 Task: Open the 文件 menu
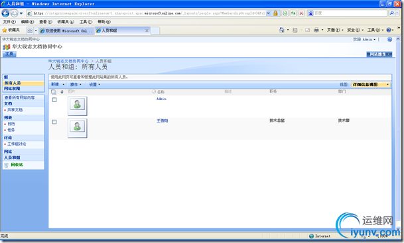[9, 22]
